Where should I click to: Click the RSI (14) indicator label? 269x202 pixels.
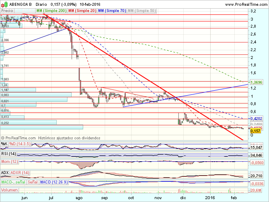pos(9,154)
